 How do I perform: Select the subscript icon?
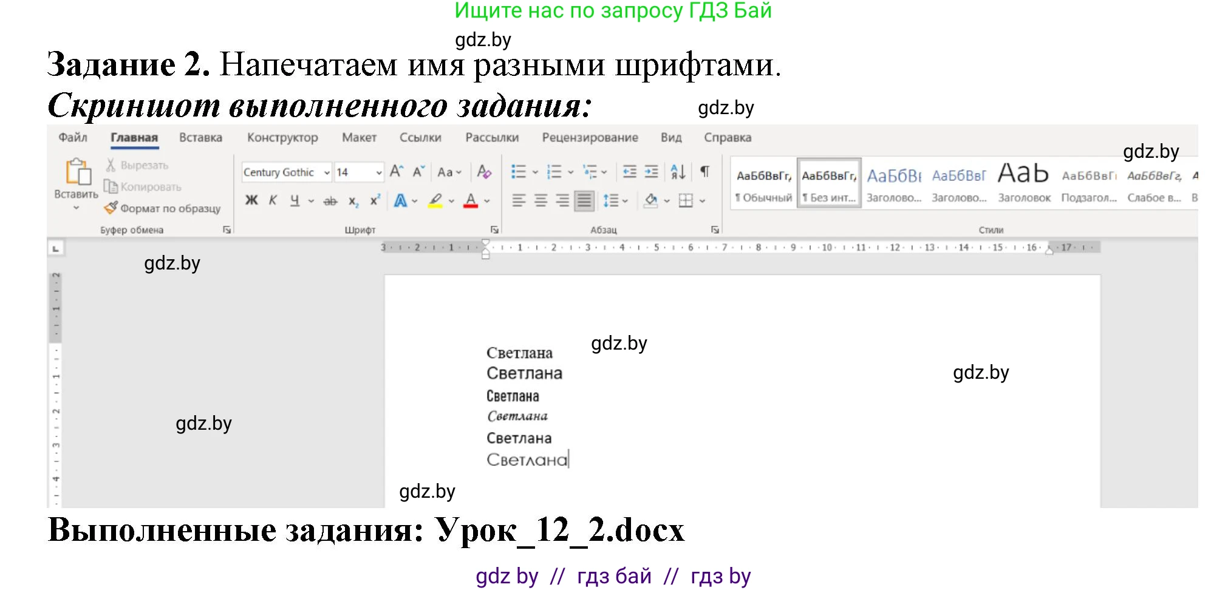point(353,200)
